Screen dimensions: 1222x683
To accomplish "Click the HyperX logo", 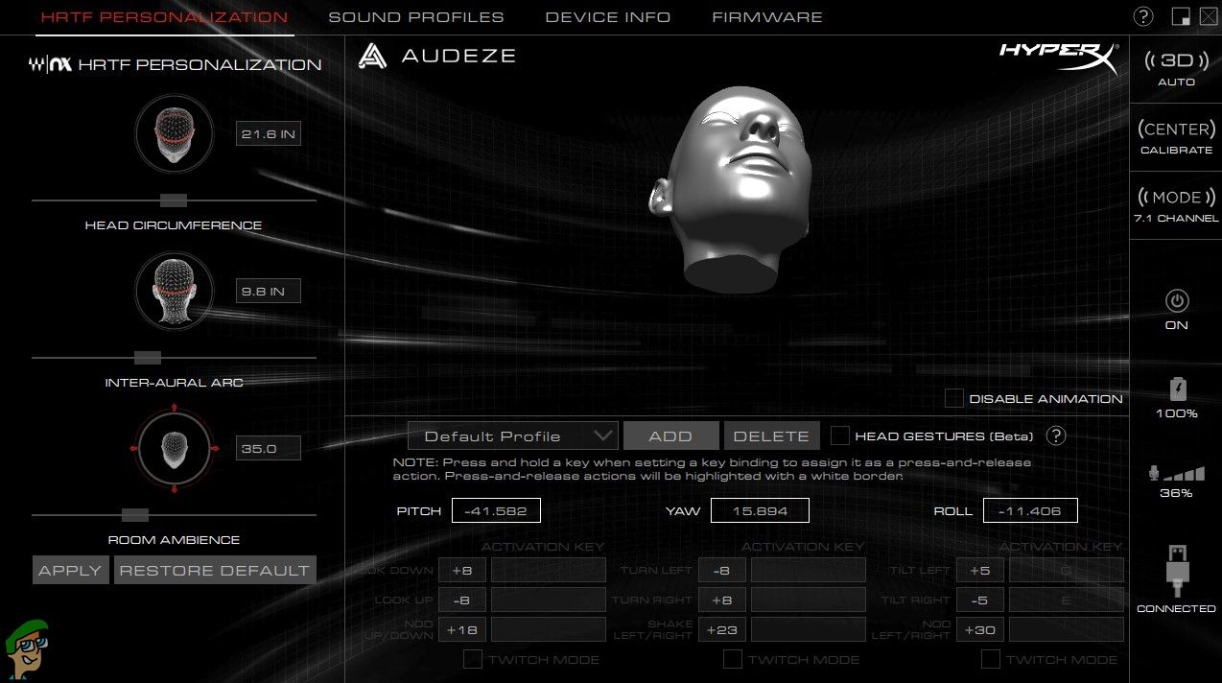I will point(1059,57).
